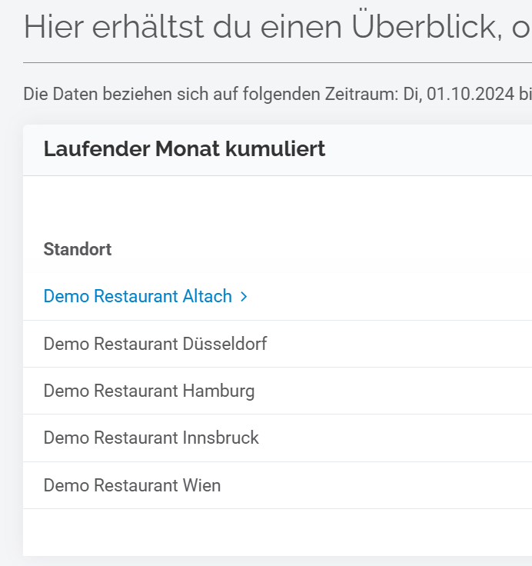
Task: Click the Standort column header
Action: 78,249
